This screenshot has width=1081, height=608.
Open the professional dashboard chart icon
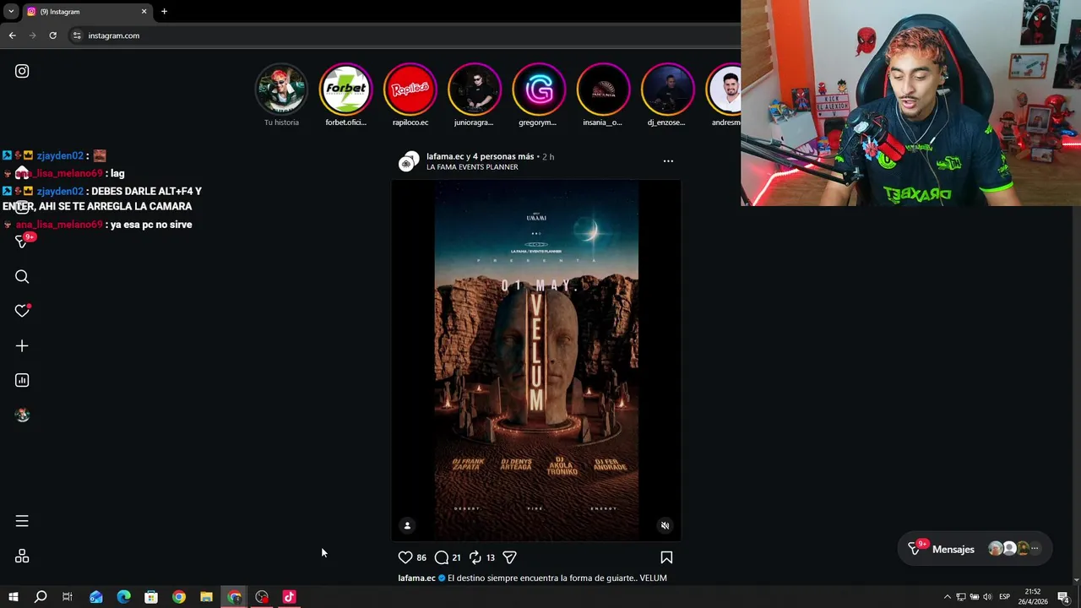(22, 380)
